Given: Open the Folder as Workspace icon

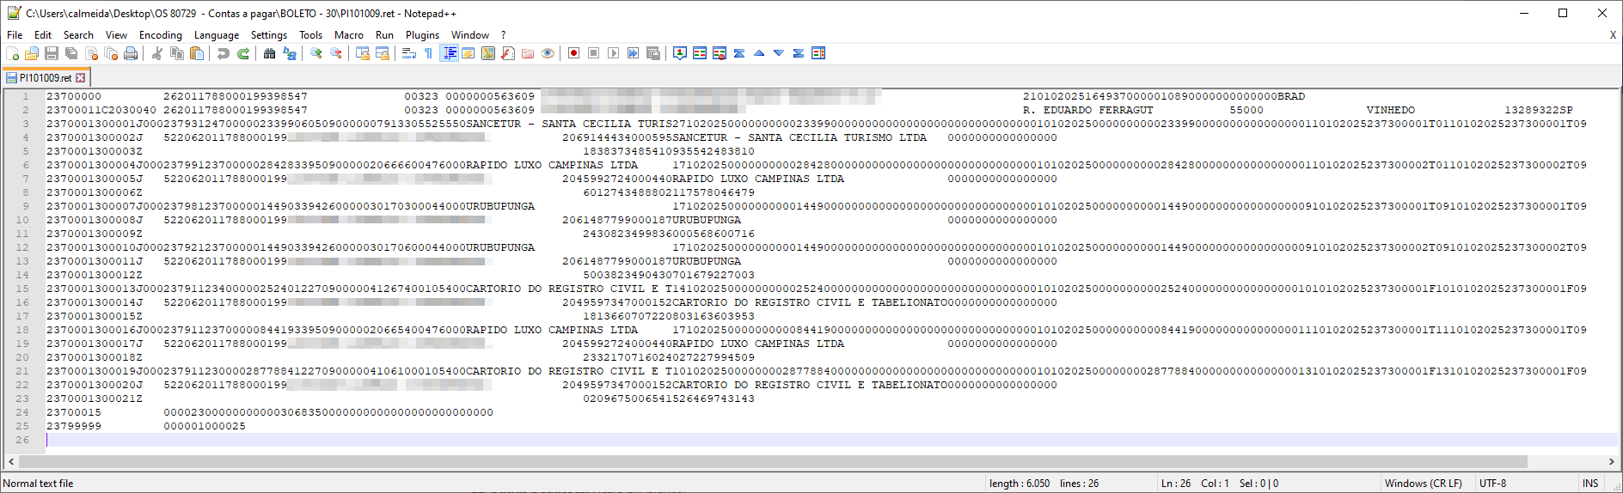Looking at the screenshot, I should (528, 53).
